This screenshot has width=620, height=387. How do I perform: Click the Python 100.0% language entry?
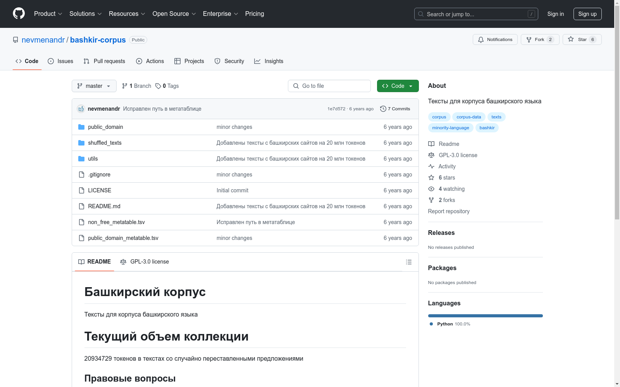pos(450,324)
